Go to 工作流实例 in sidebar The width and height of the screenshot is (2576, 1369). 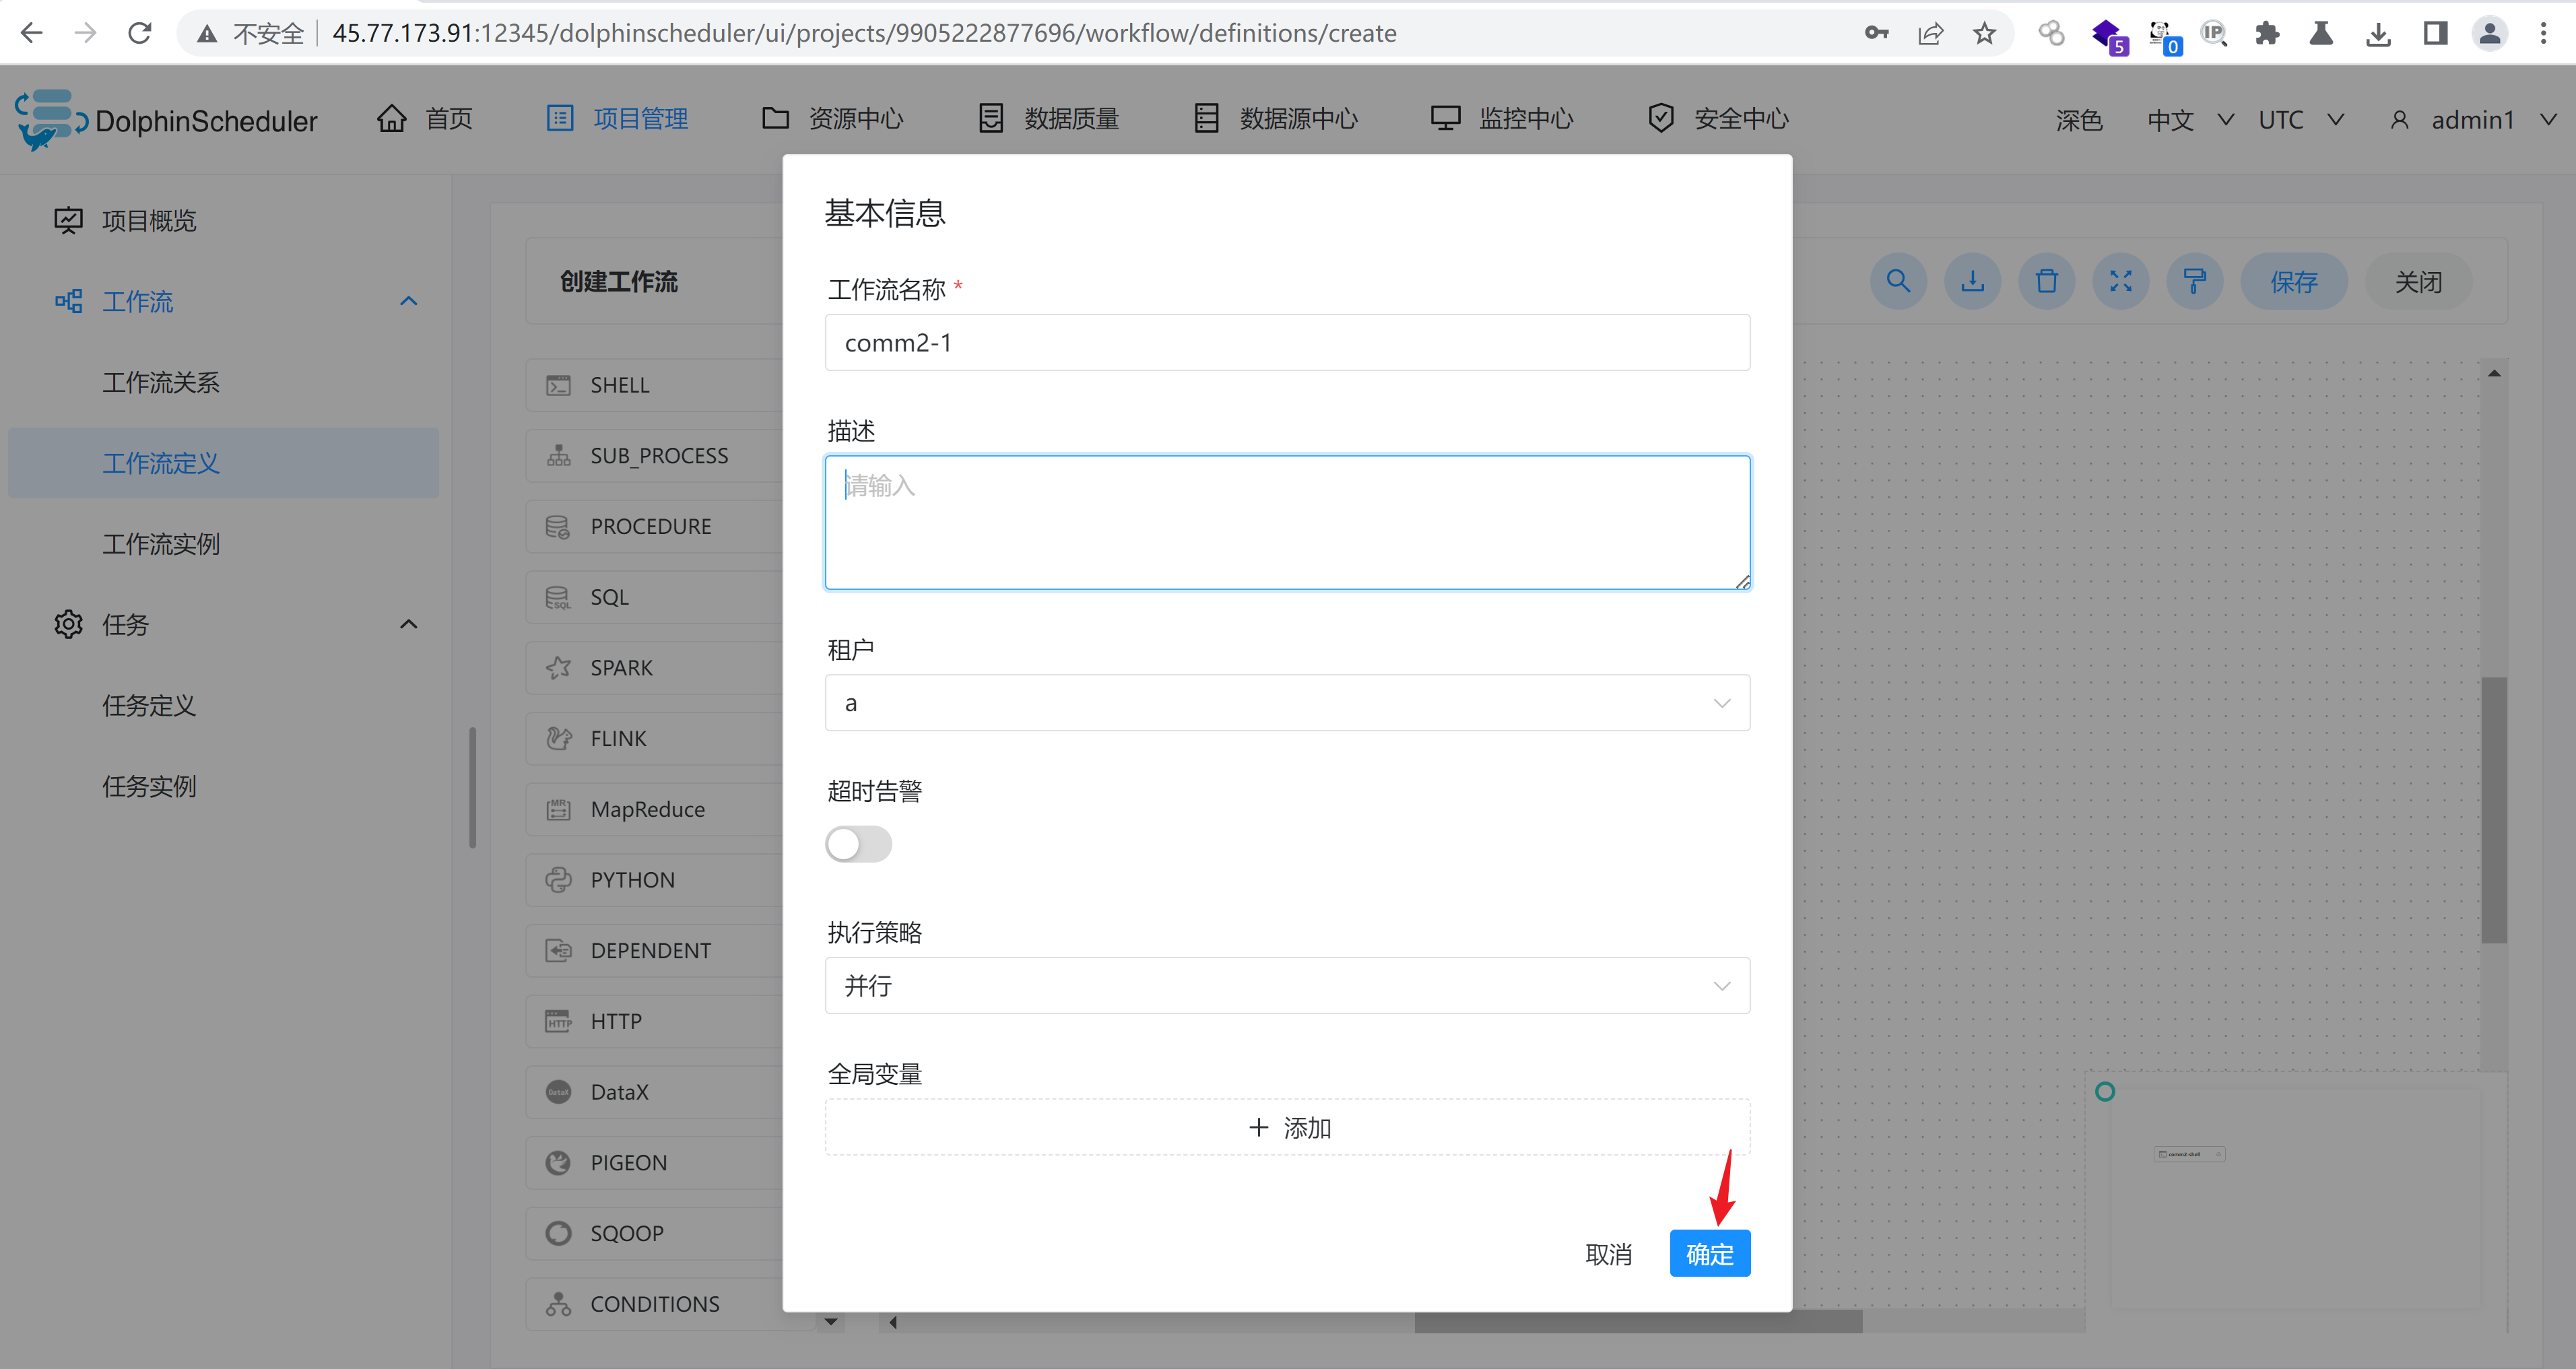161,544
